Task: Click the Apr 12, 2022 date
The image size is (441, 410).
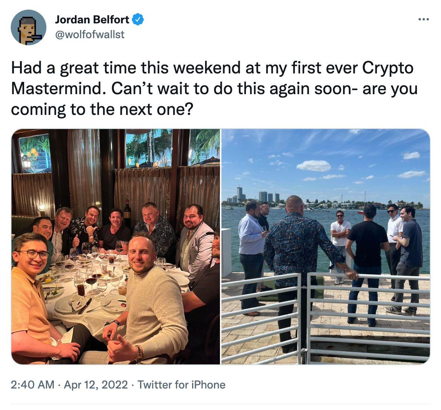Action: tap(96, 384)
